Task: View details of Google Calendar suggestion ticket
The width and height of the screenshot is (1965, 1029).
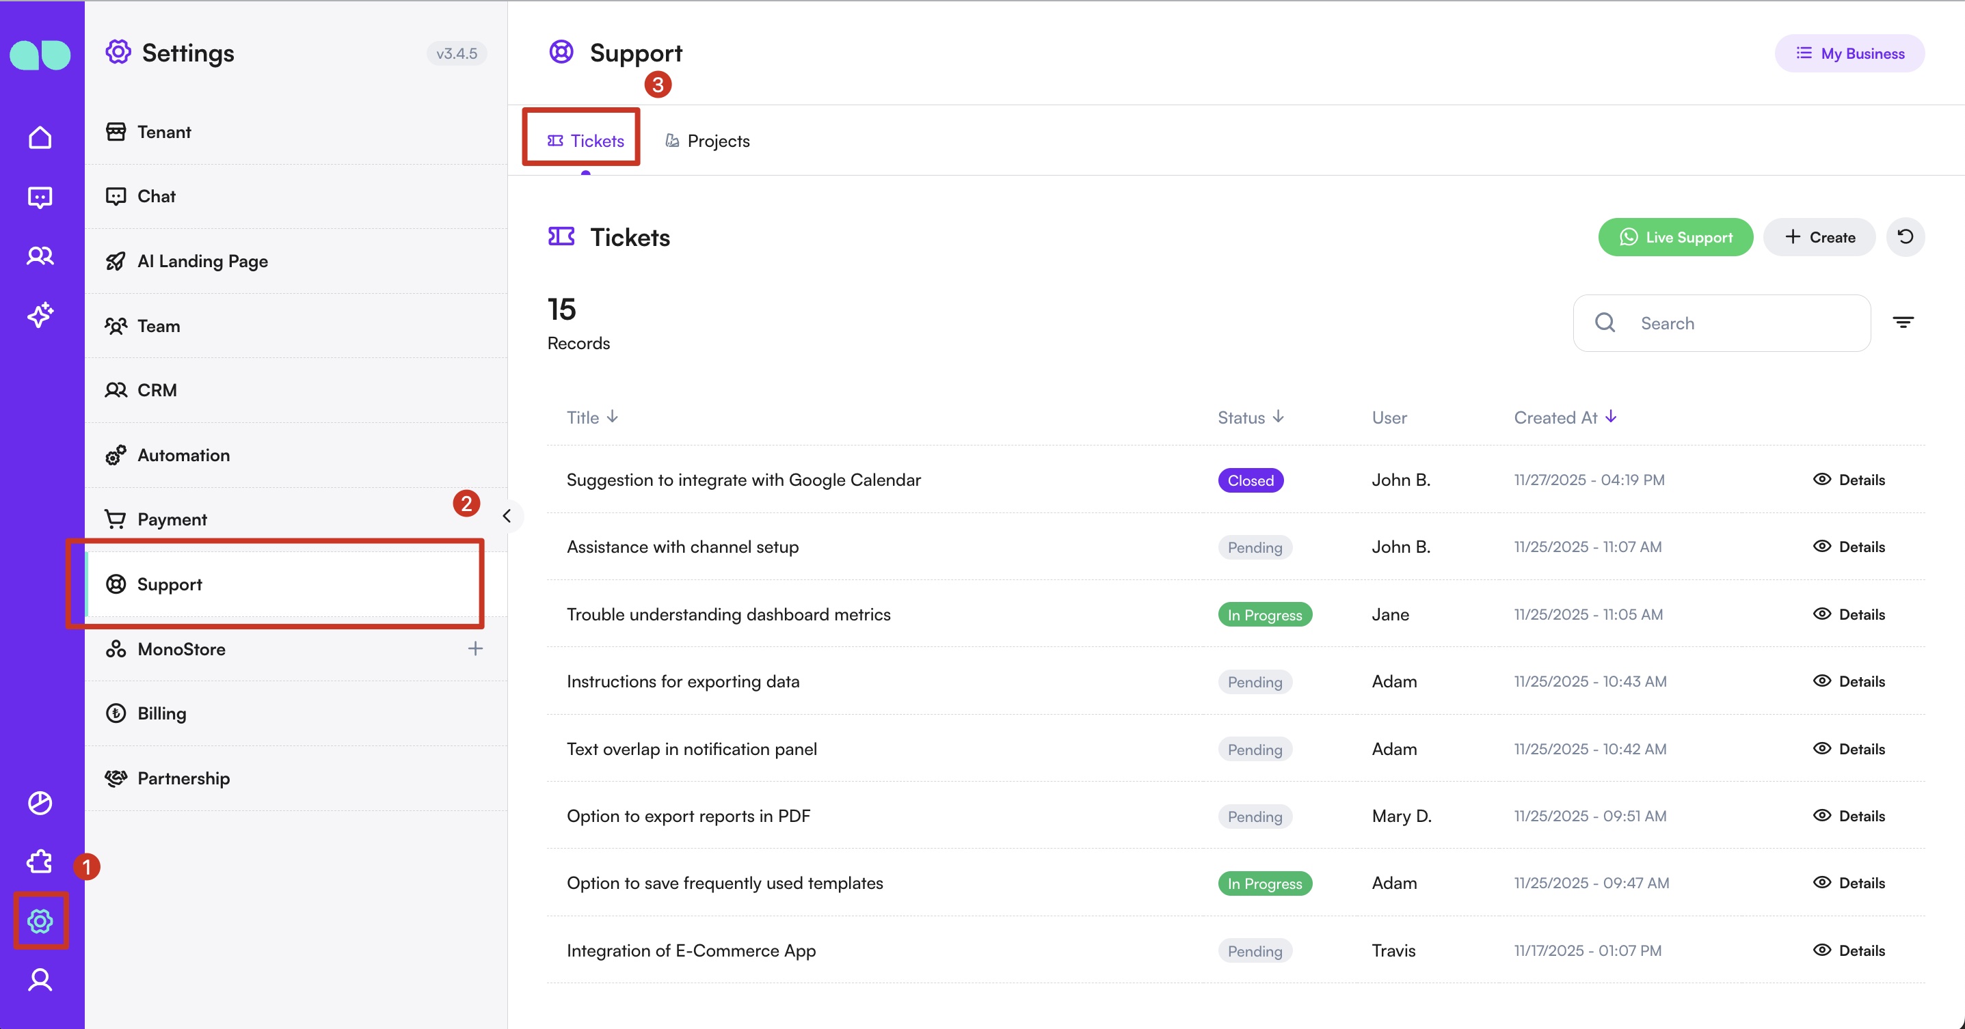Action: point(1848,480)
